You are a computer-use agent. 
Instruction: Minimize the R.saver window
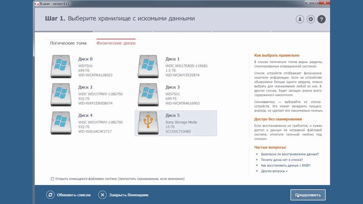[x=309, y=3]
